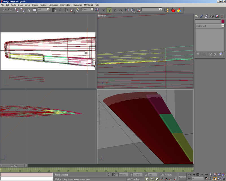Open the Modifiers menu
This screenshot has width=226, height=181.
[44, 5]
